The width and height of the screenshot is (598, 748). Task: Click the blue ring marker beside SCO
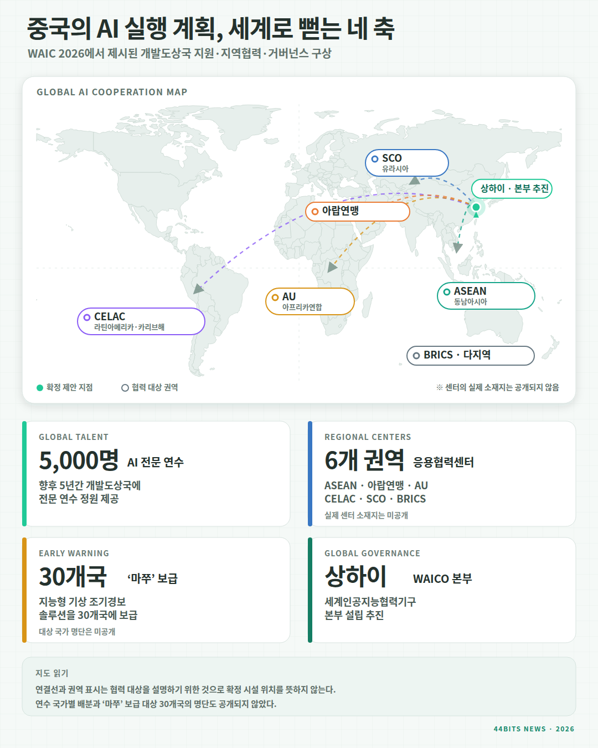(375, 159)
